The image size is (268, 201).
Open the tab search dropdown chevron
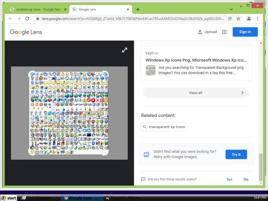(x=231, y=9)
